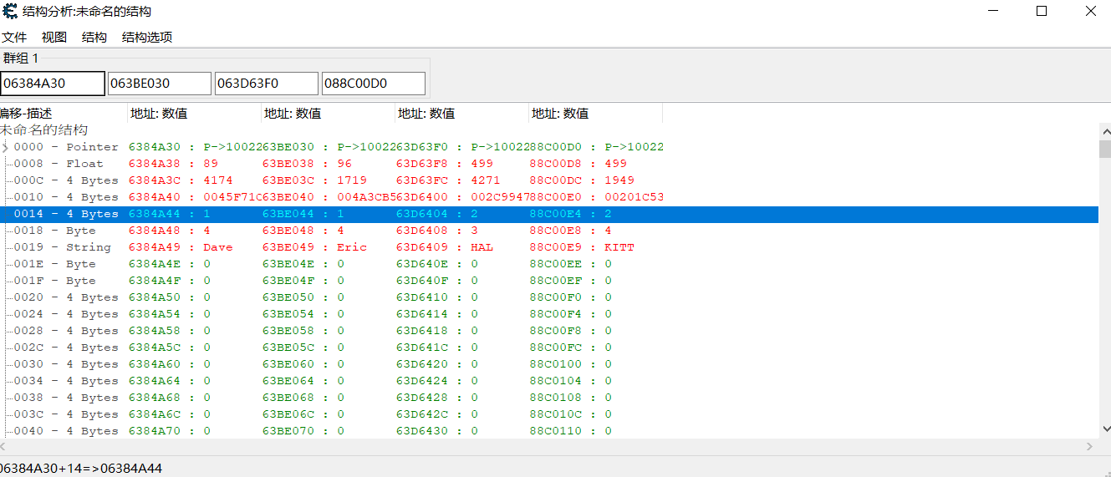Select the 0010 4 Bytes row

pyautogui.click(x=66, y=197)
